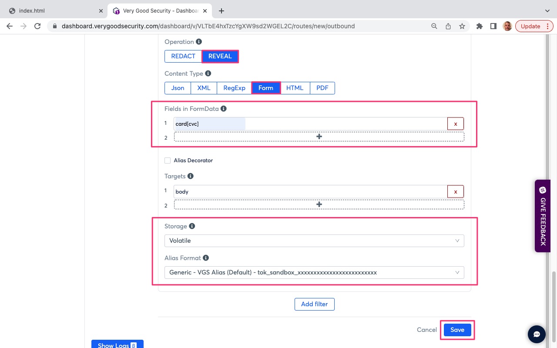Open the Extensions puzzle icon

(480, 26)
